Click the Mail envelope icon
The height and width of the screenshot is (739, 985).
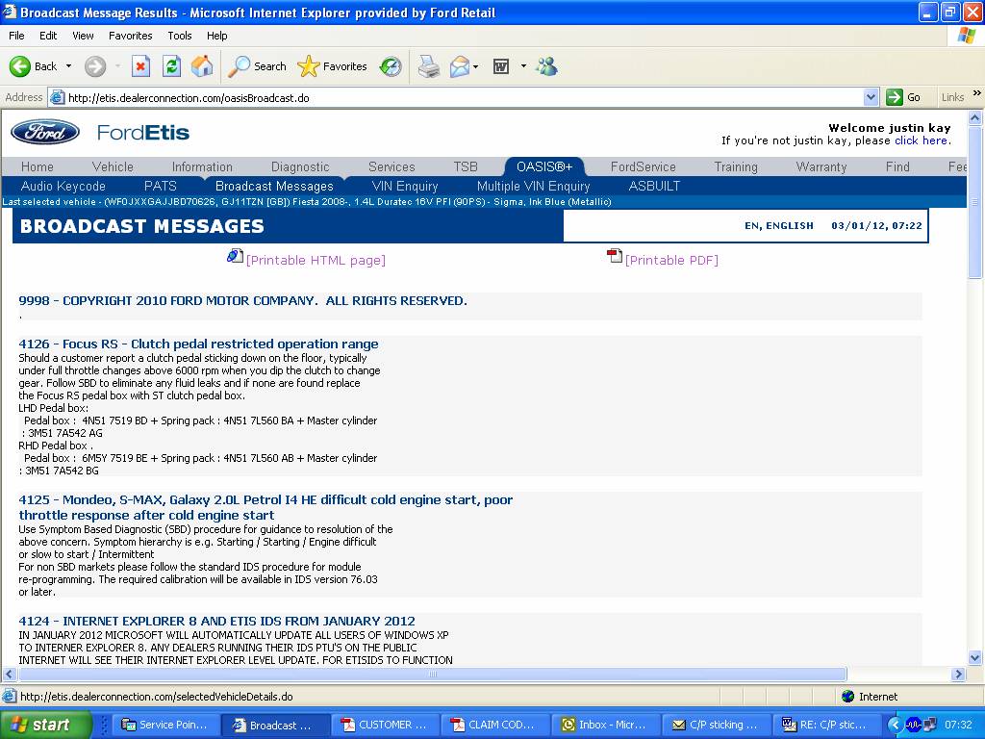click(459, 66)
